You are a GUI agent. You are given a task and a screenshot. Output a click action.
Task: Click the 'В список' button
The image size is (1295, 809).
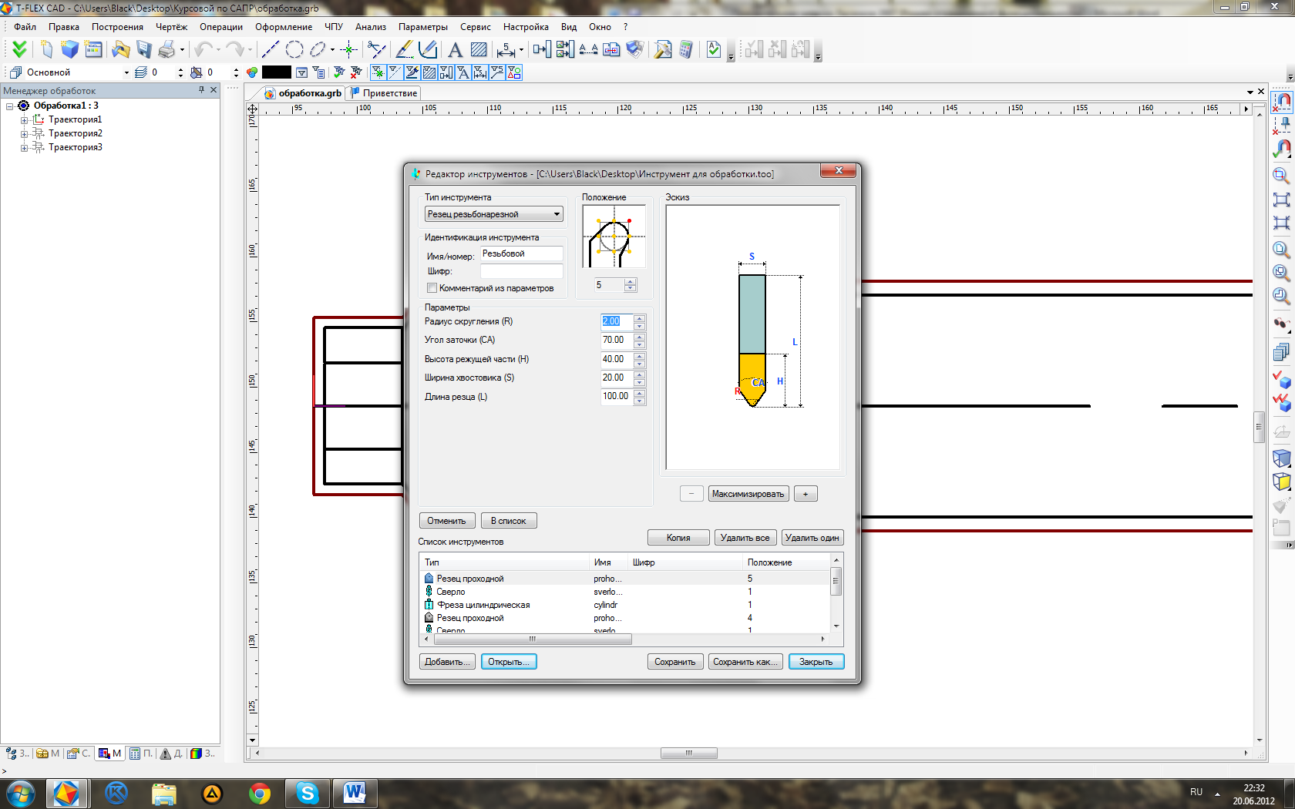(509, 521)
